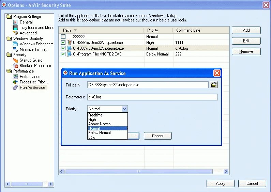Open Startup Guard settings page
Viewport: 271px width, 192px height.
tap(31, 60)
